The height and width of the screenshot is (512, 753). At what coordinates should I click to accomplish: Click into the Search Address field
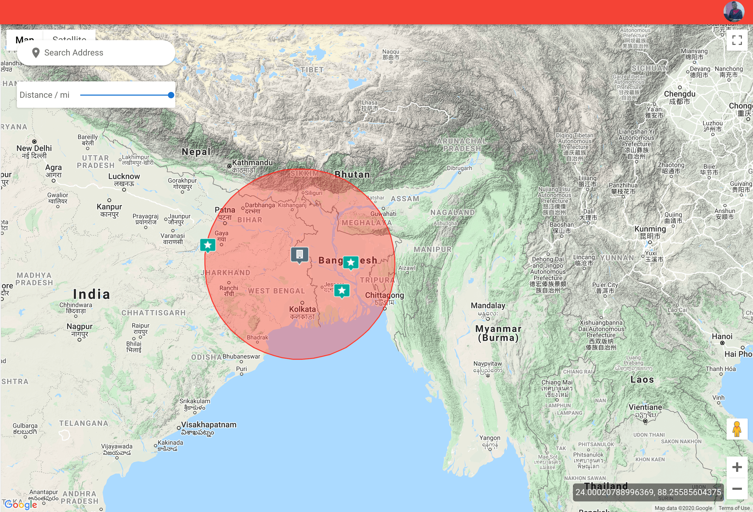click(x=104, y=53)
